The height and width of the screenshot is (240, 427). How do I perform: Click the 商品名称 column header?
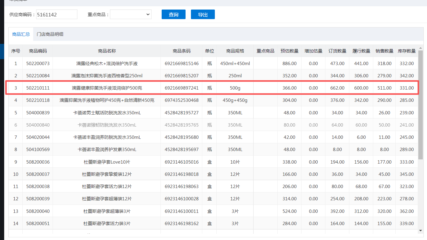pyautogui.click(x=107, y=51)
